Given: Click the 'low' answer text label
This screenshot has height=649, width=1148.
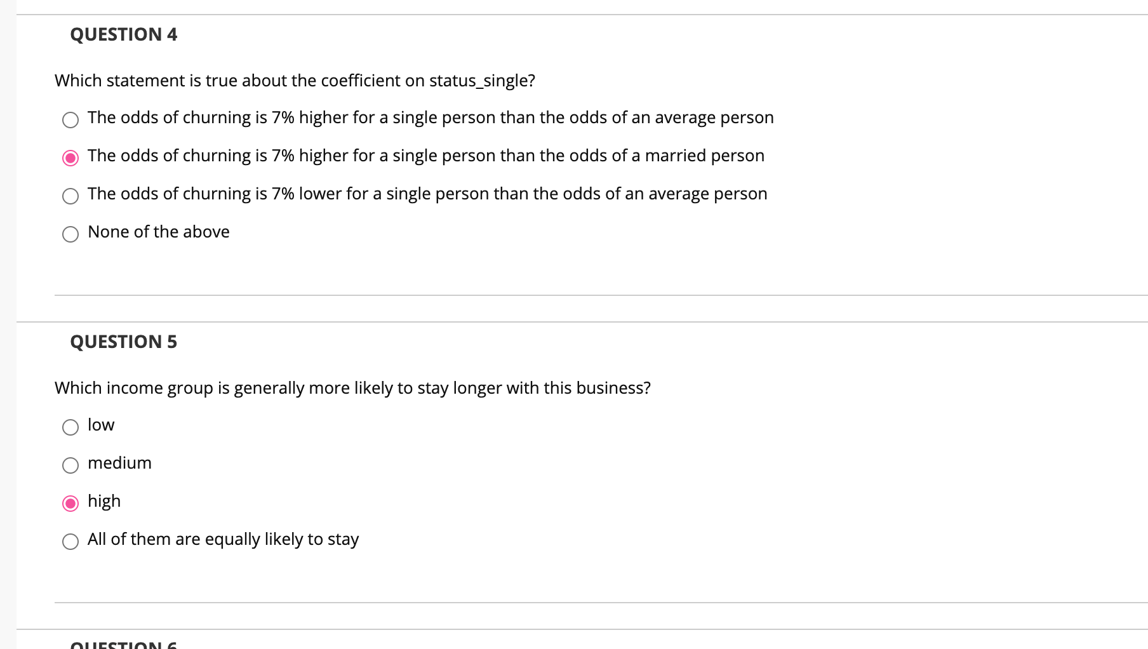Looking at the screenshot, I should click(100, 425).
